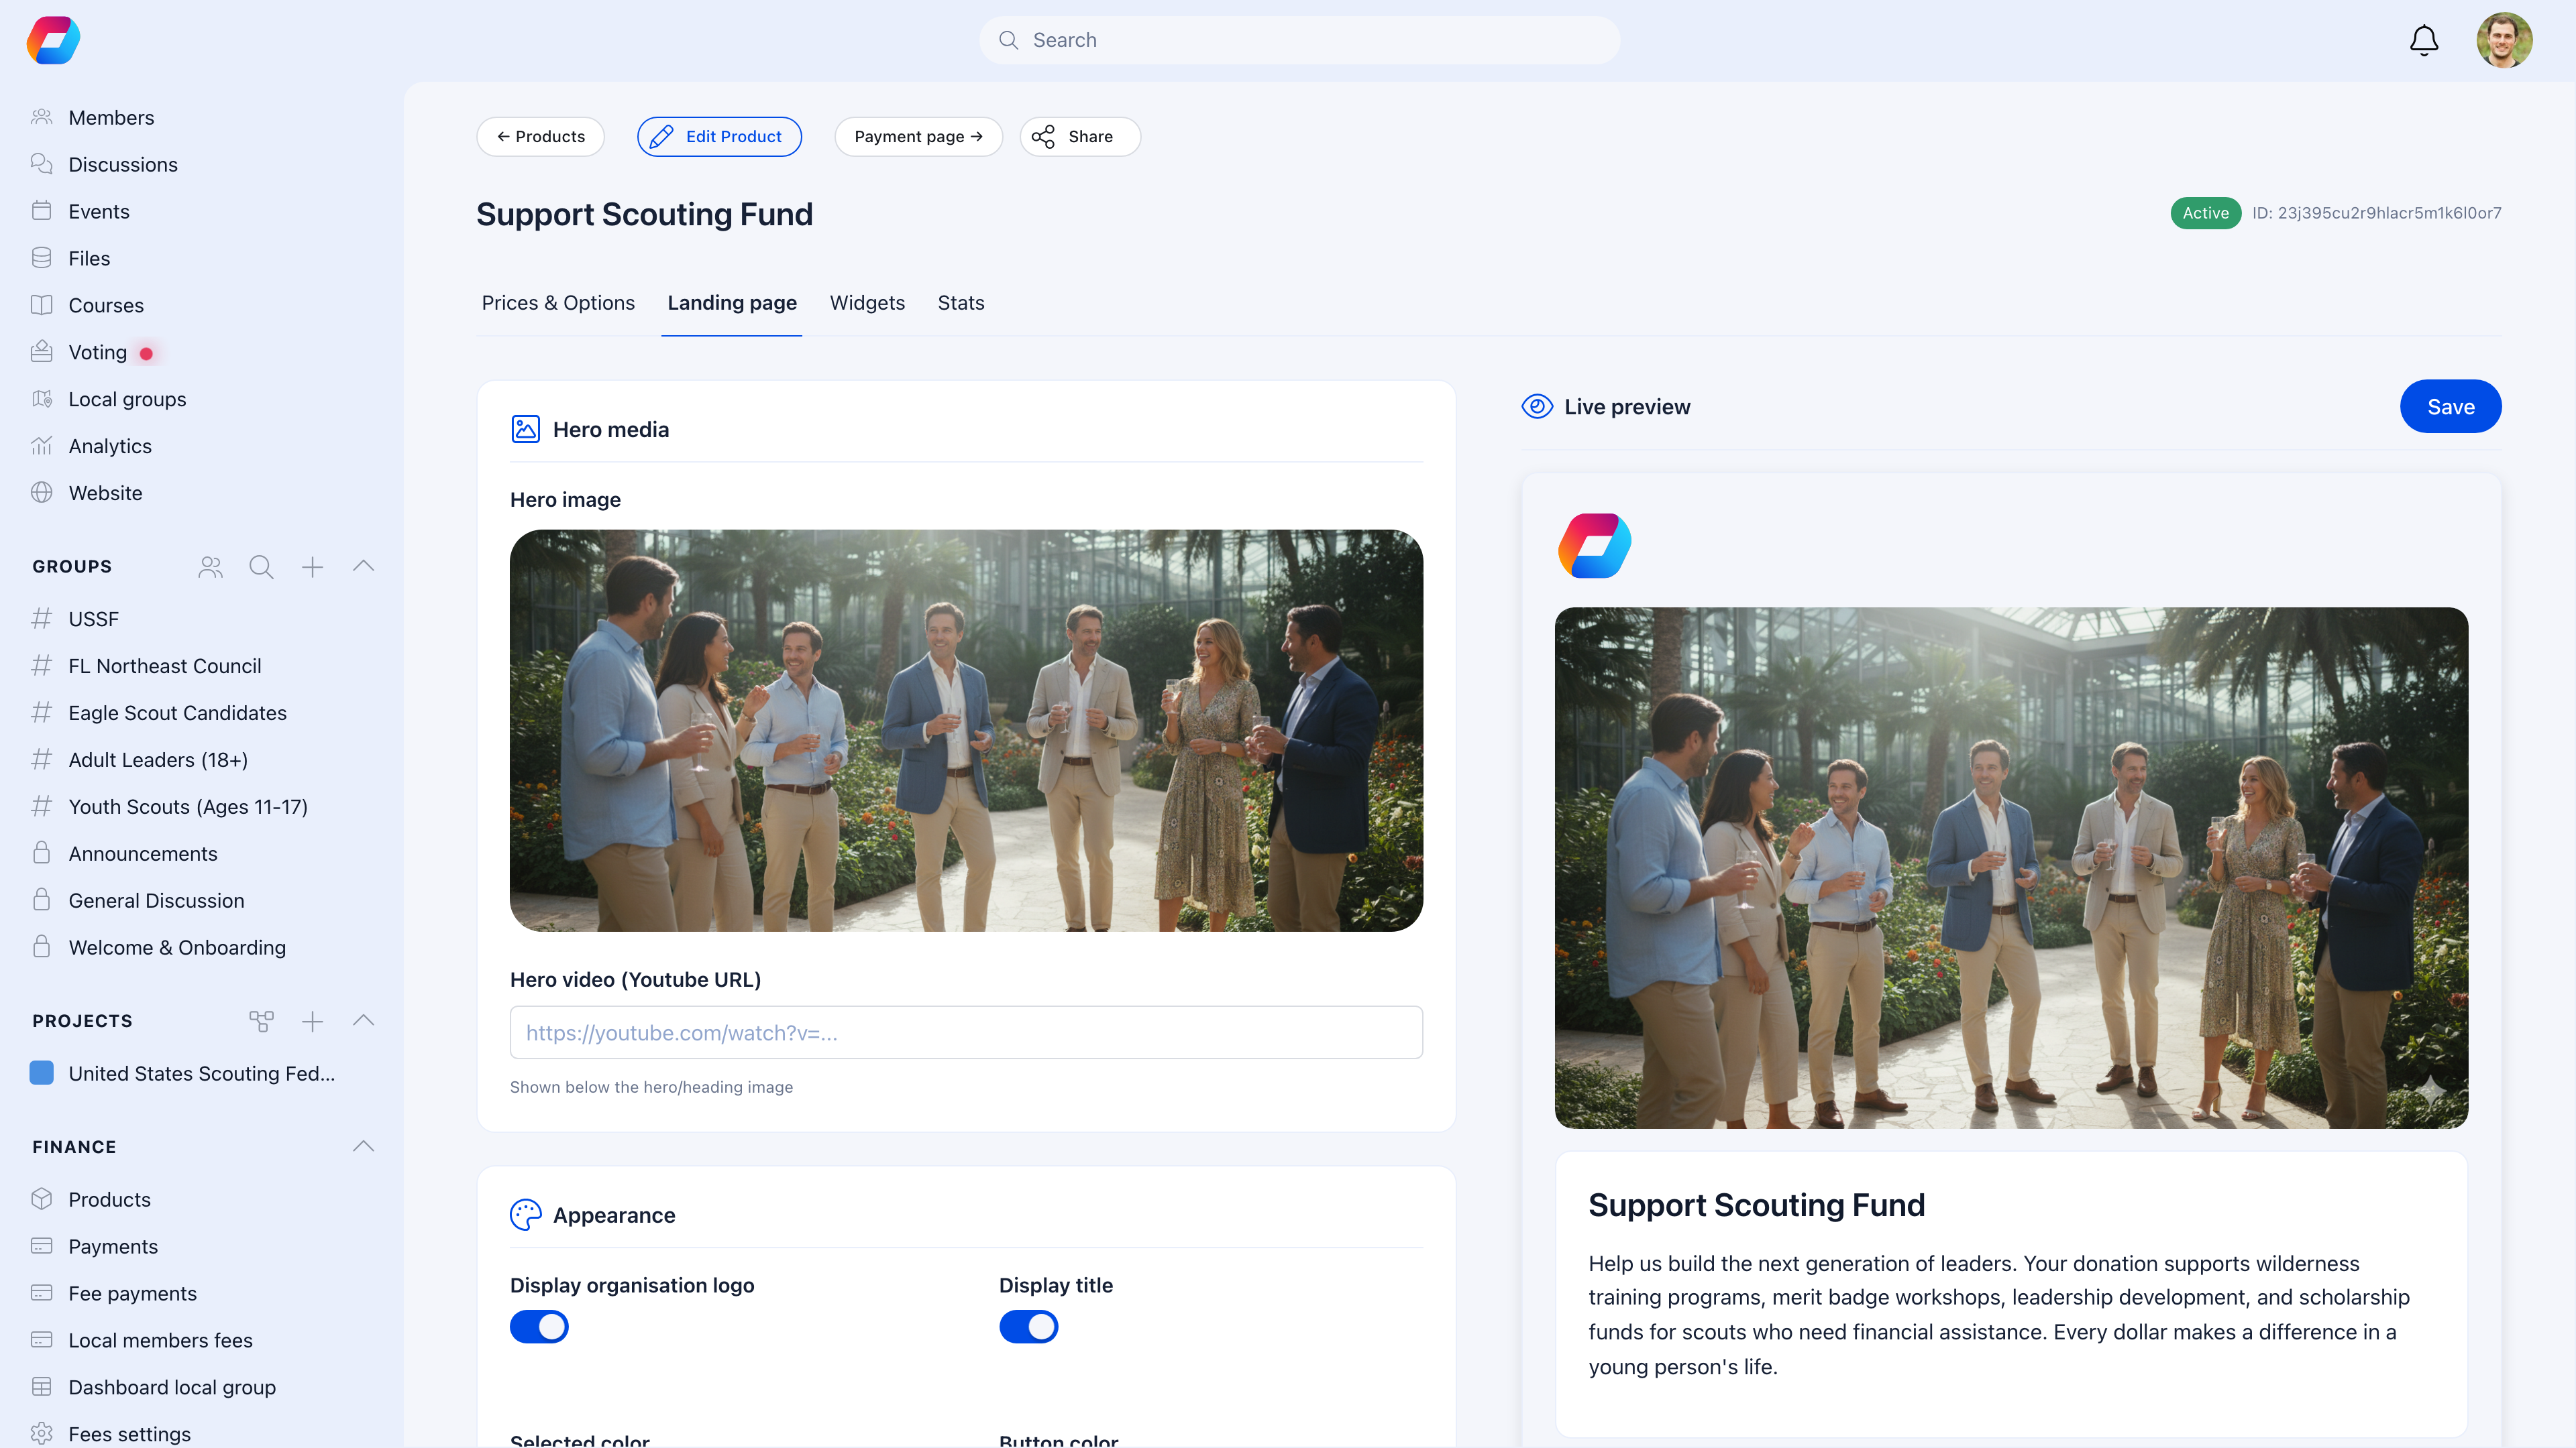Disable the Display organisation logo toggle

(x=539, y=1326)
